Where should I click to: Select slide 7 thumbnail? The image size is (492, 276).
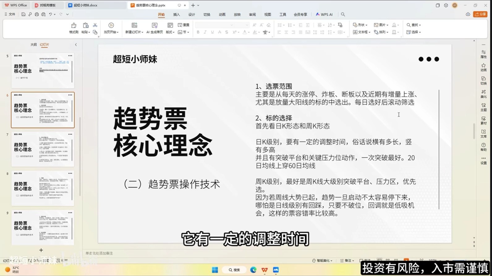(x=43, y=149)
